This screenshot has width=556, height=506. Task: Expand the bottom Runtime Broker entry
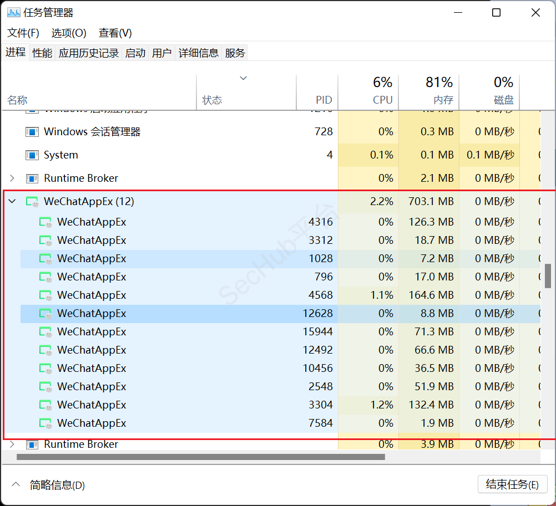tap(12, 444)
